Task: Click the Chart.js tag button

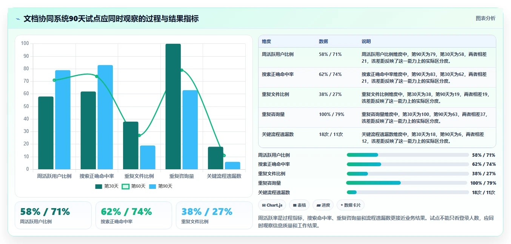Action: coord(272,205)
